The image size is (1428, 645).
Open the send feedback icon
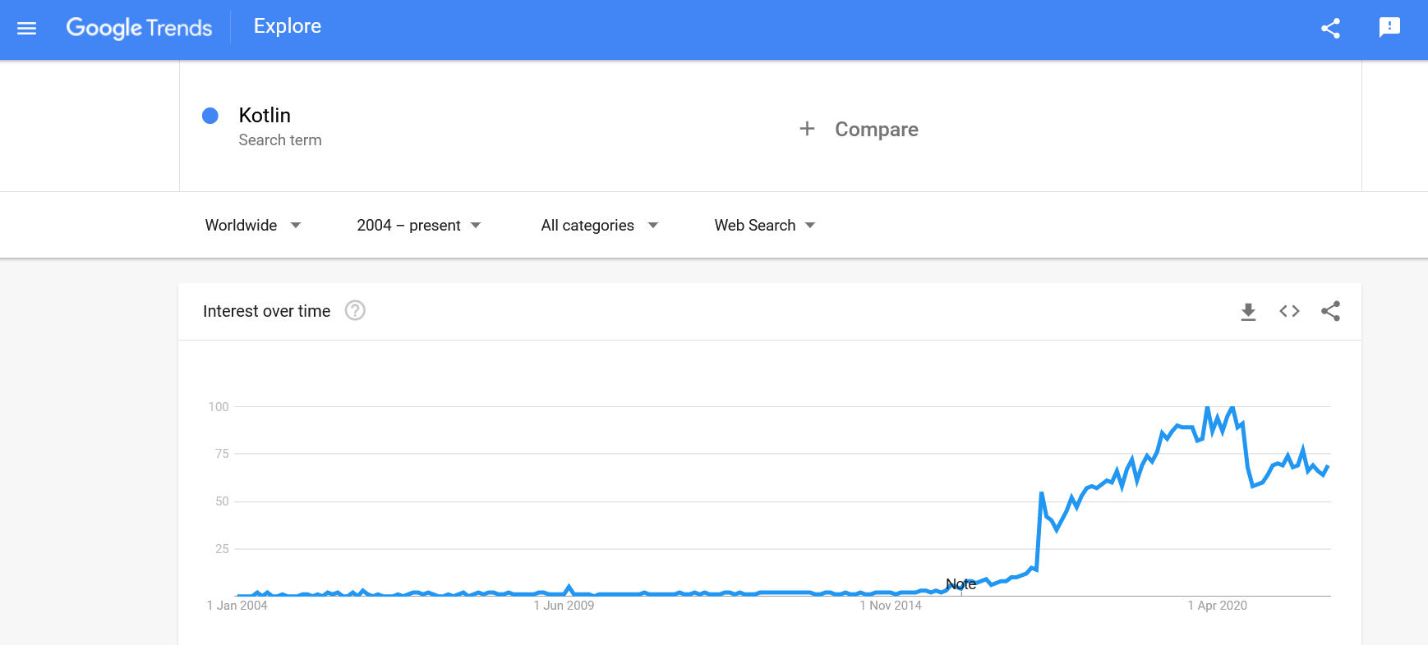click(x=1389, y=28)
